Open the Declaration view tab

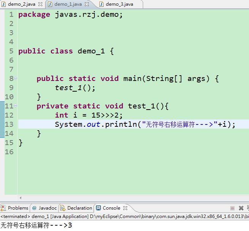point(79,208)
